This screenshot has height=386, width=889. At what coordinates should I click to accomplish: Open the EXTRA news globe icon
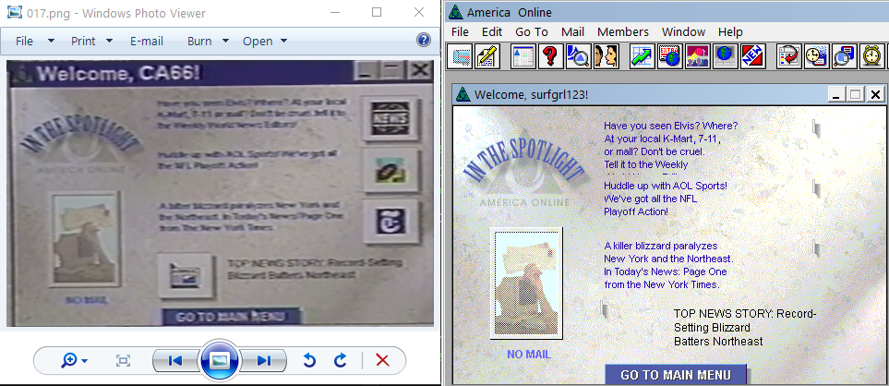[669, 56]
